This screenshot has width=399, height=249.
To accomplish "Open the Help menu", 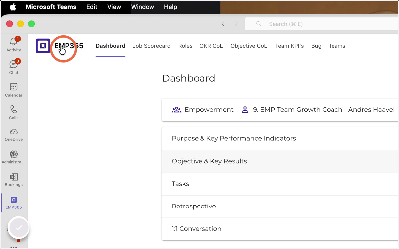I will coord(170,7).
